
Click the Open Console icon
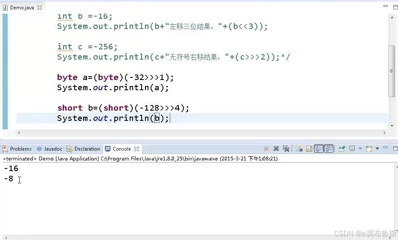(369, 149)
